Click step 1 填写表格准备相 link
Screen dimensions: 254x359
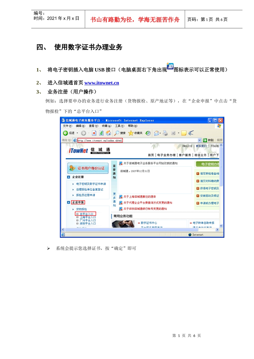pyautogui.click(x=210, y=174)
